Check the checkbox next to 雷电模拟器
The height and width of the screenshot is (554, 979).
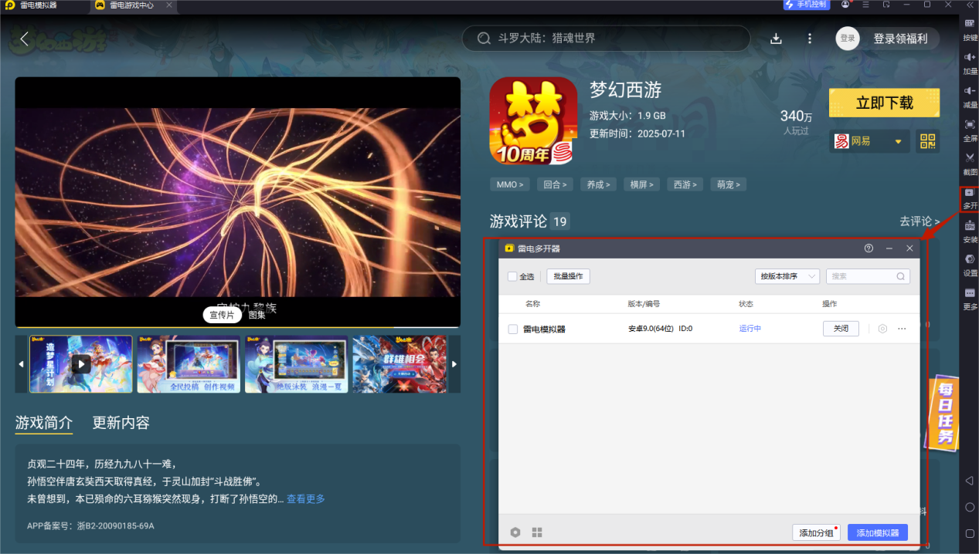pos(513,328)
